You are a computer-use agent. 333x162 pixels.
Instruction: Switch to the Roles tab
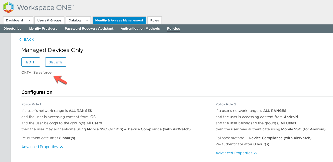(x=154, y=20)
